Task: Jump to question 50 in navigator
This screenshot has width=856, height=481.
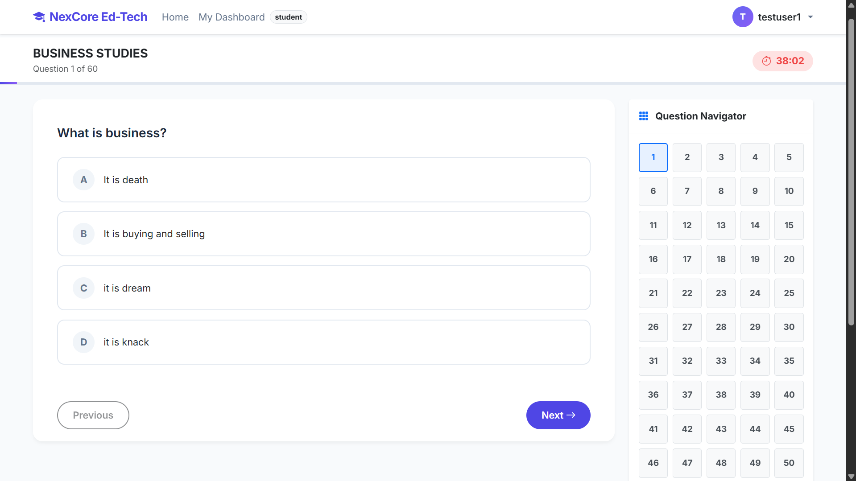Action: click(789, 463)
